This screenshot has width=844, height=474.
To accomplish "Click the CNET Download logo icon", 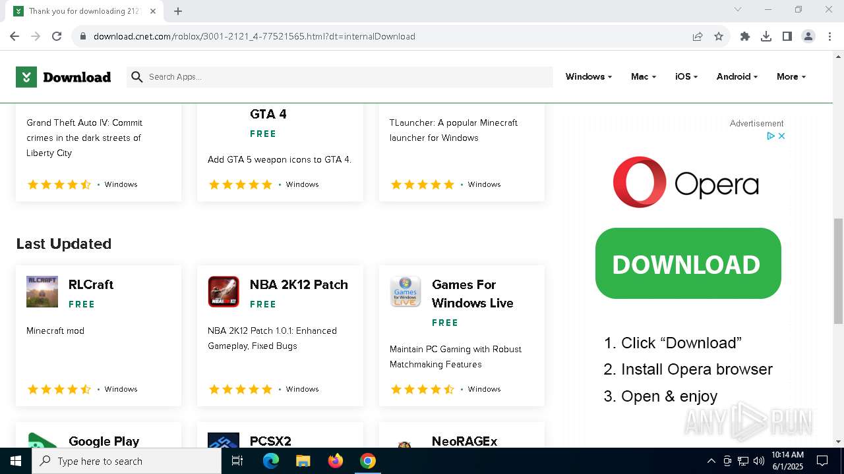I will [x=26, y=77].
